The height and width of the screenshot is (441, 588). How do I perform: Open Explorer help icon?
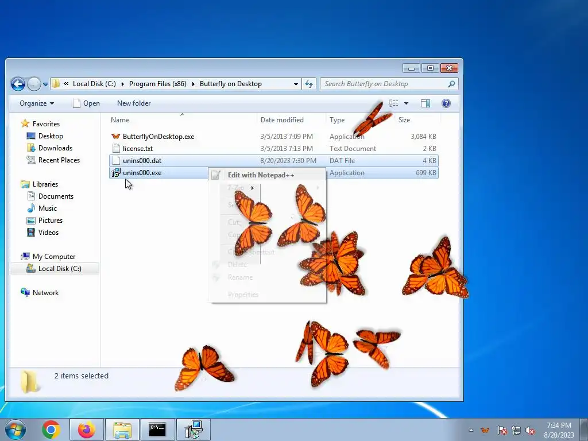coord(446,103)
